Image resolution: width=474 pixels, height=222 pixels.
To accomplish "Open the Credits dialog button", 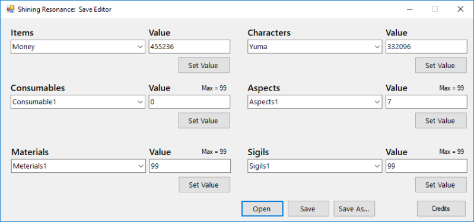I will click(441, 209).
